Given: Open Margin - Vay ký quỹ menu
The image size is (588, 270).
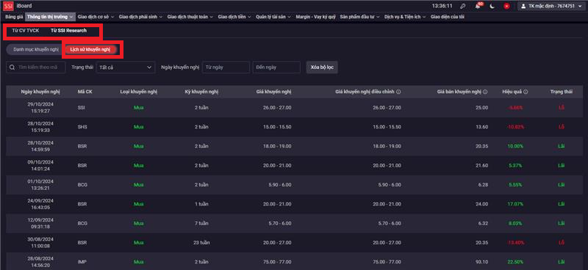Looking at the screenshot, I should (x=315, y=17).
